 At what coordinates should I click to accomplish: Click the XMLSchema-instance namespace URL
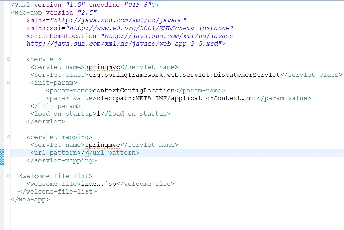click(149, 28)
